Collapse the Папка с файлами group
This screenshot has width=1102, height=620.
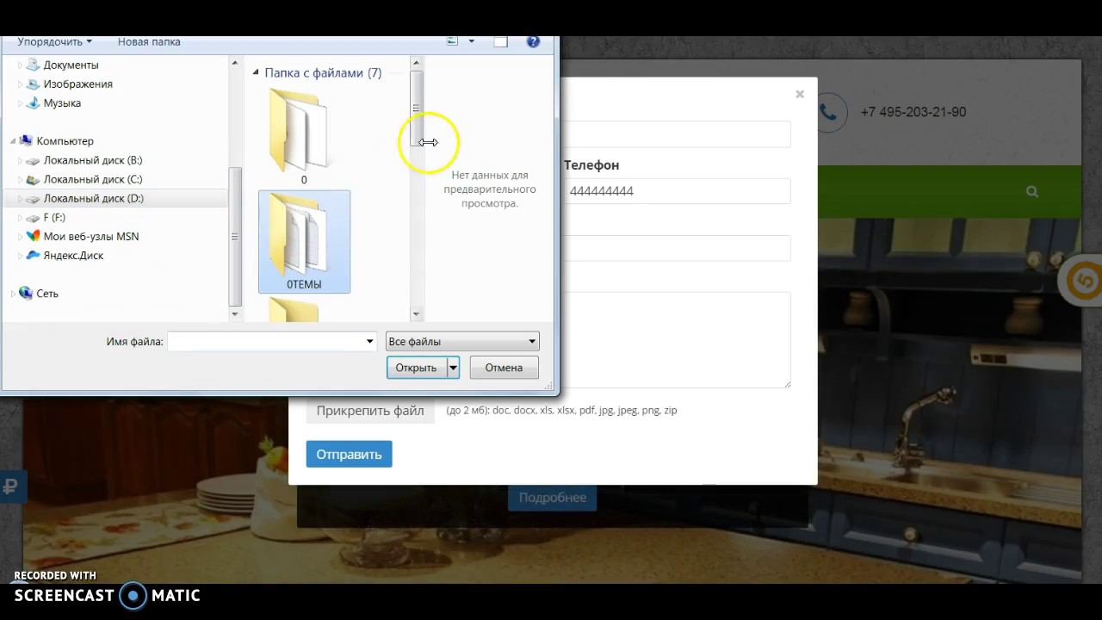(256, 73)
